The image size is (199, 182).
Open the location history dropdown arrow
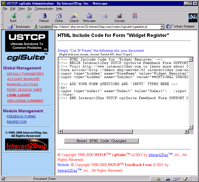[x=162, y=27]
